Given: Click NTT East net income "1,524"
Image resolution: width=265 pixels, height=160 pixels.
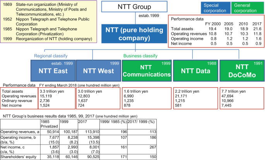Looking at the screenshot, I should 45,106.
